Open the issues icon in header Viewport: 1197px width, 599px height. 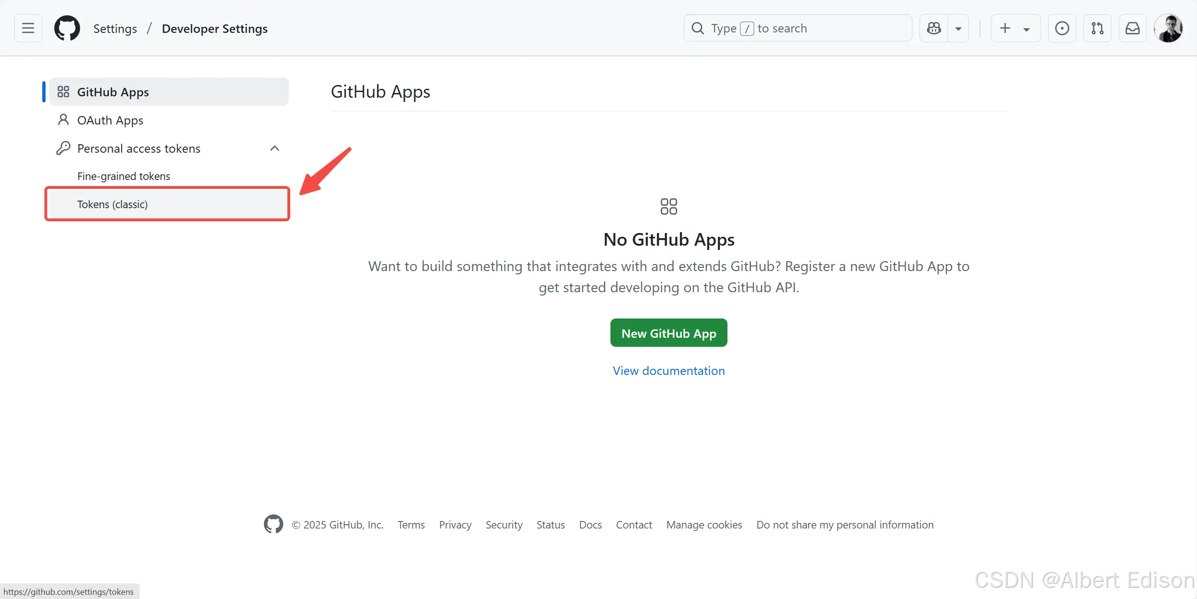click(1062, 28)
